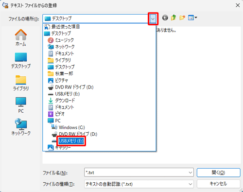Select ピクチャ in the location list

pyautogui.click(x=100, y=80)
